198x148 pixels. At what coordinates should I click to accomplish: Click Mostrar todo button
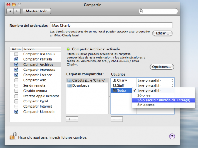point(37,11)
